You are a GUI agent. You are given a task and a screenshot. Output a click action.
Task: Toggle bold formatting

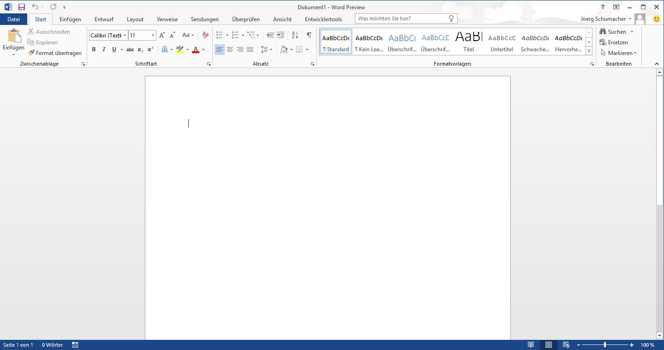pyautogui.click(x=94, y=49)
